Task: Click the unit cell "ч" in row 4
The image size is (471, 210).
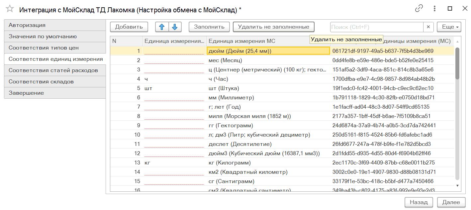Action: (x=174, y=79)
